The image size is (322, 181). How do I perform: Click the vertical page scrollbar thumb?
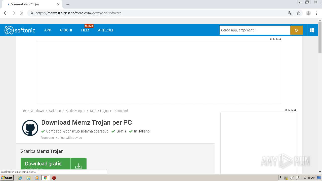click(320, 38)
